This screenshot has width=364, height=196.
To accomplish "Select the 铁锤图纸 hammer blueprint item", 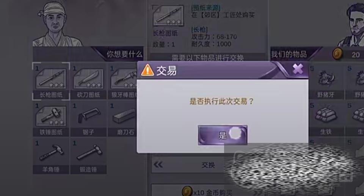I will [x=51, y=119].
